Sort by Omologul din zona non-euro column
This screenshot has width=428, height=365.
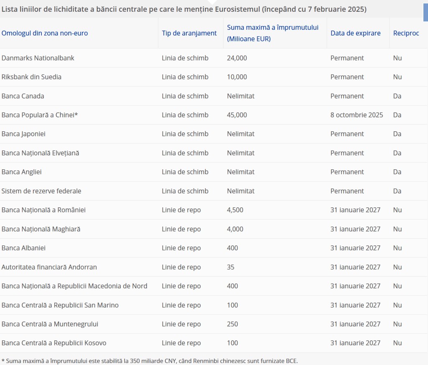click(44, 33)
